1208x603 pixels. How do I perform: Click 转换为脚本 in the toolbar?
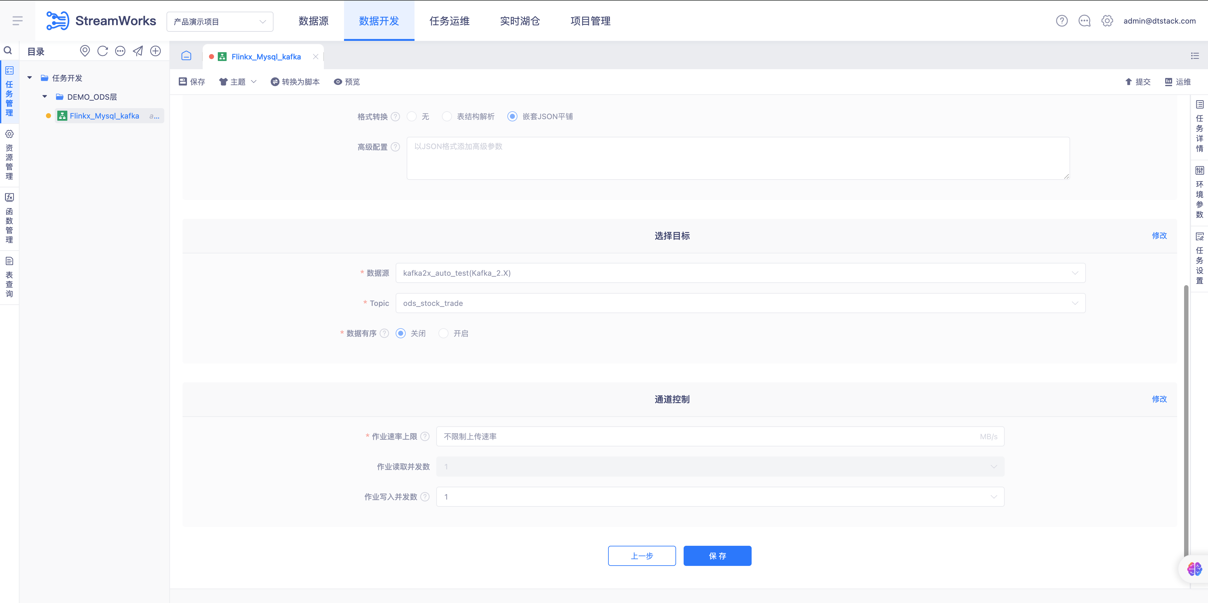[x=295, y=81]
